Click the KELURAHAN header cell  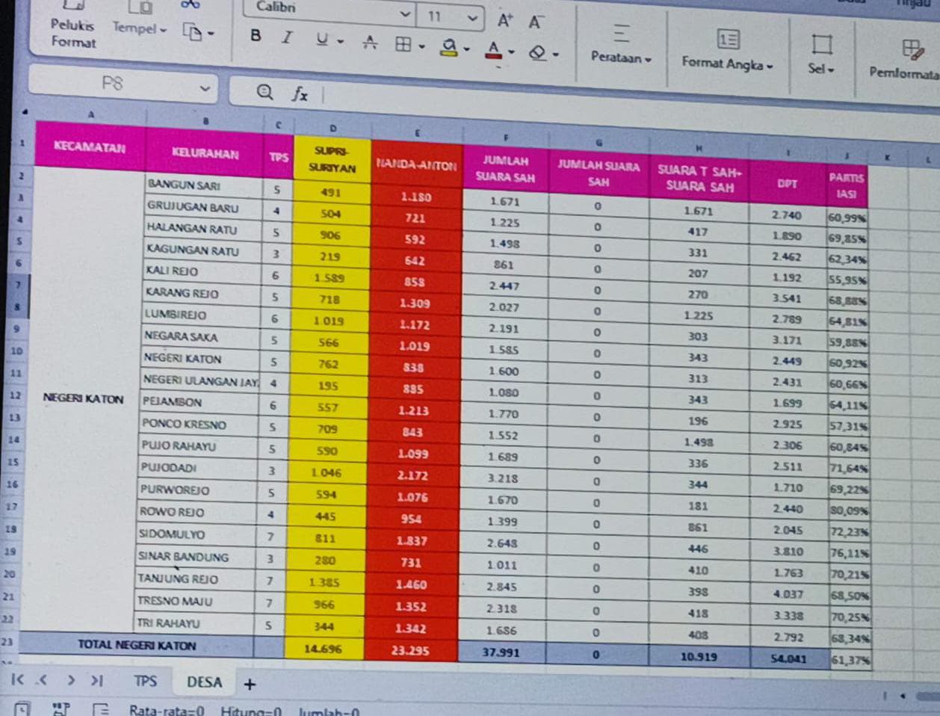click(x=205, y=153)
